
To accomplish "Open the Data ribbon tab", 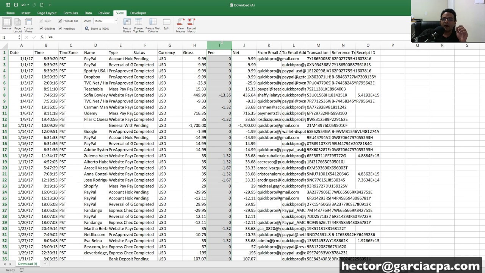I will [88, 13].
